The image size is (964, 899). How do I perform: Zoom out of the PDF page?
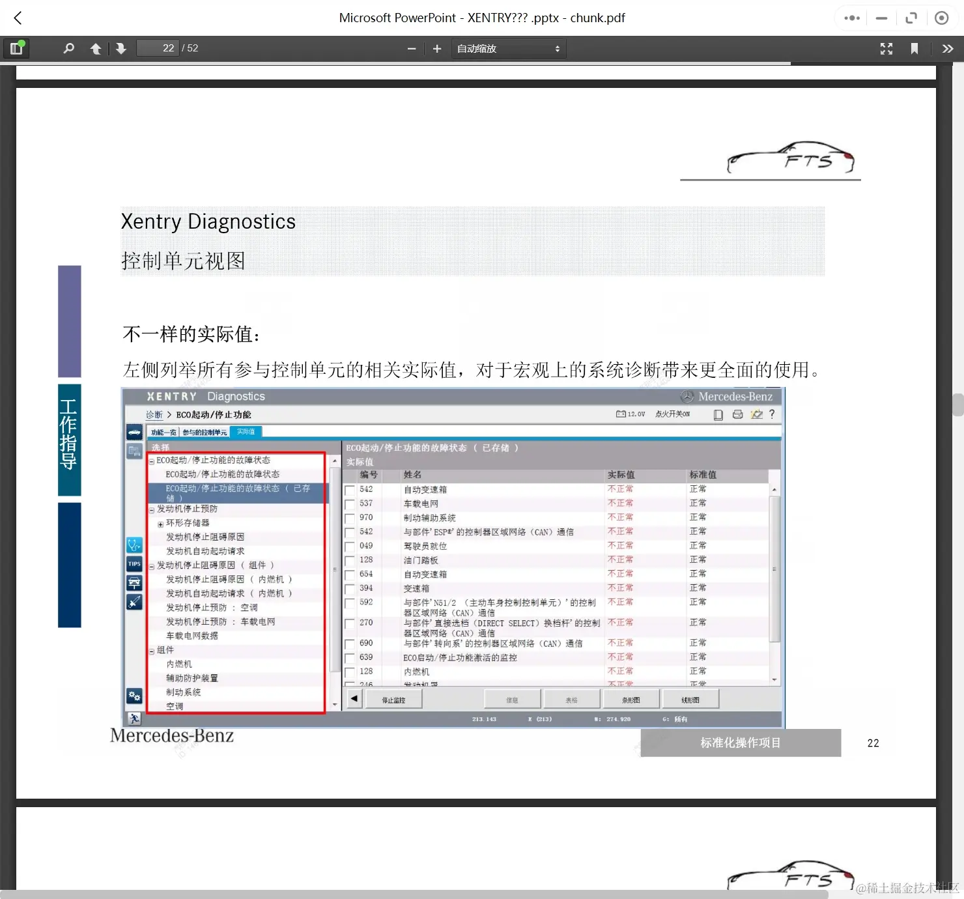point(412,48)
